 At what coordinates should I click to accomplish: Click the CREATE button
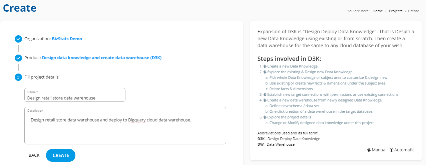tap(61, 155)
